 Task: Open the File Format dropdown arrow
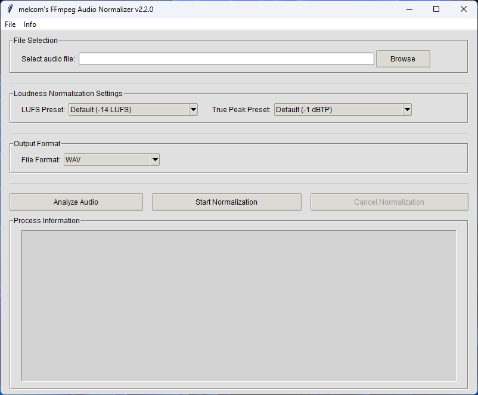tap(155, 159)
